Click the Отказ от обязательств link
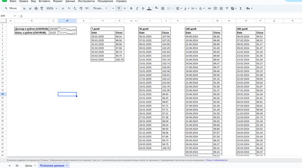 point(216,160)
